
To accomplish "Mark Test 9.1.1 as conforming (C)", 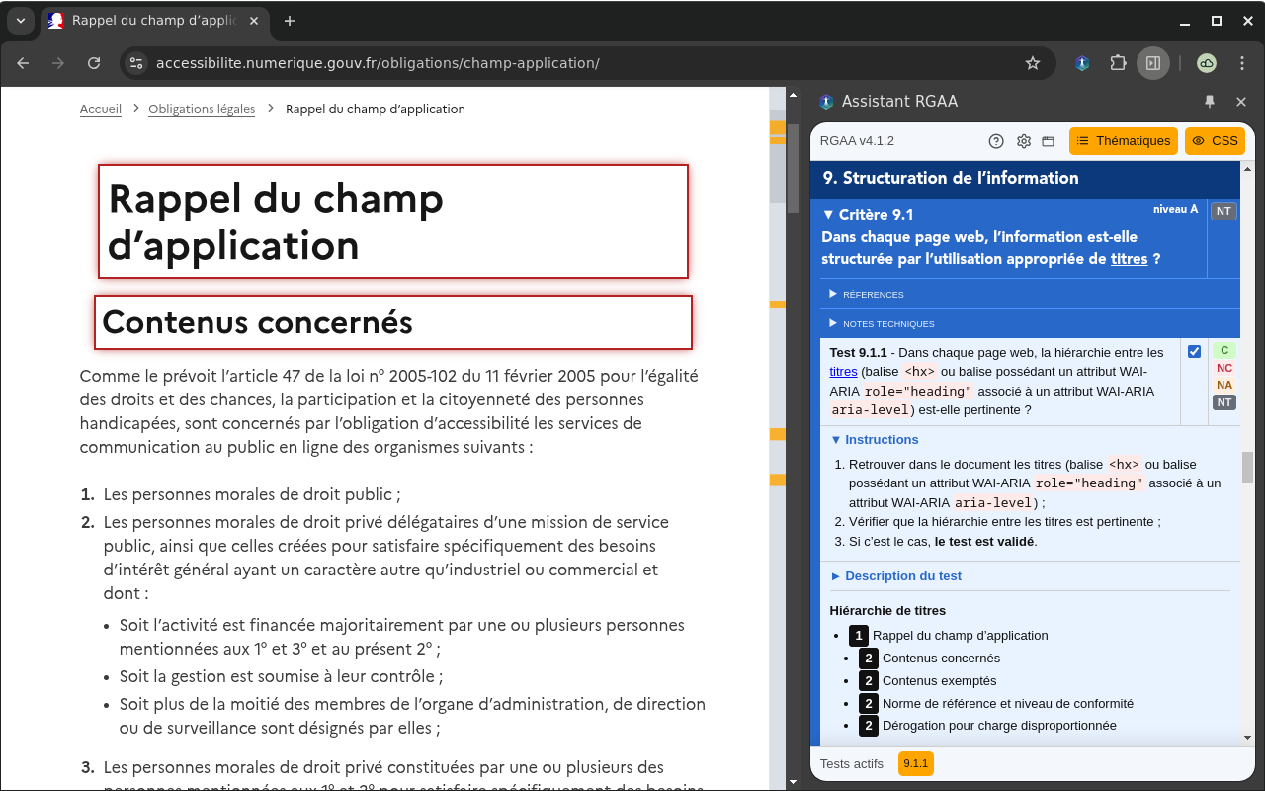I will (1224, 350).
